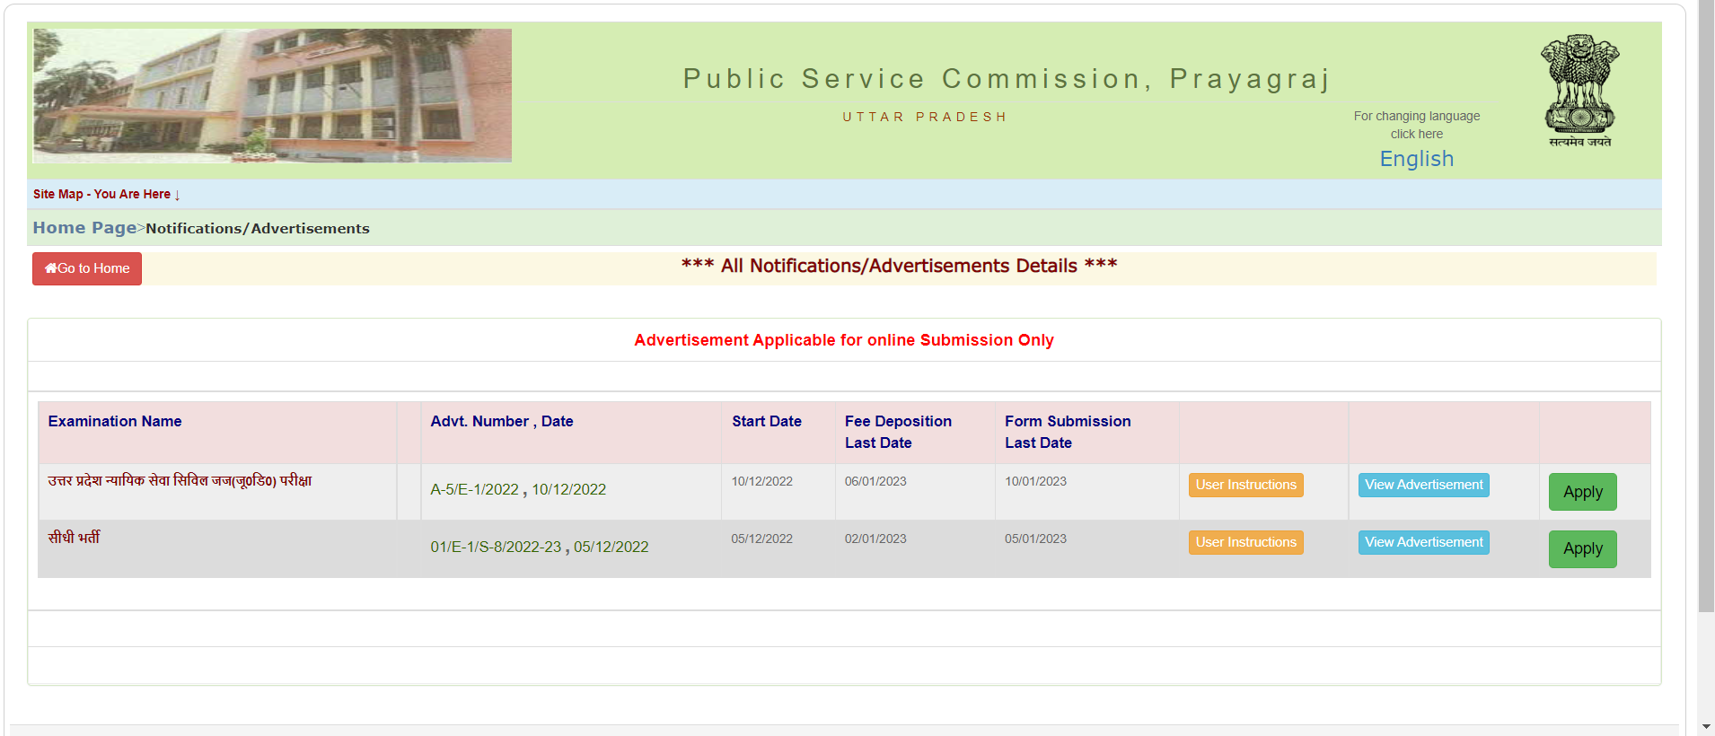Click the Public Service Commission, Prayagraj title
This screenshot has height=736, width=1715.
[1006, 79]
